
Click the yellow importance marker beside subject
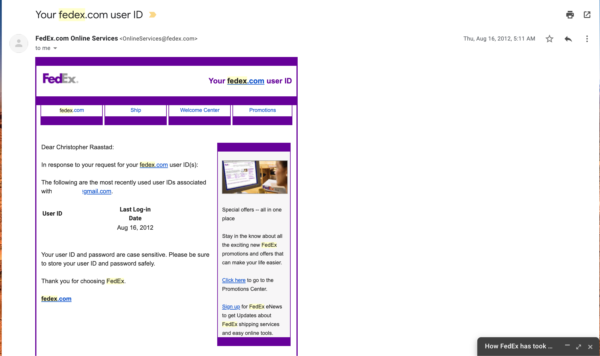[152, 15]
